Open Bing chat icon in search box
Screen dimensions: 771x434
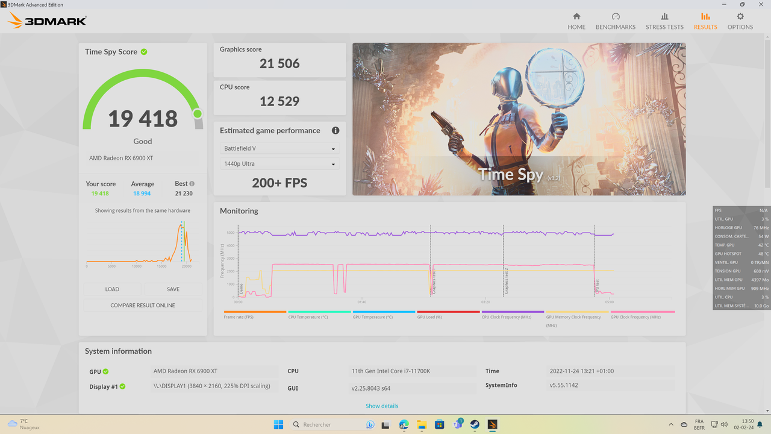[x=370, y=424]
